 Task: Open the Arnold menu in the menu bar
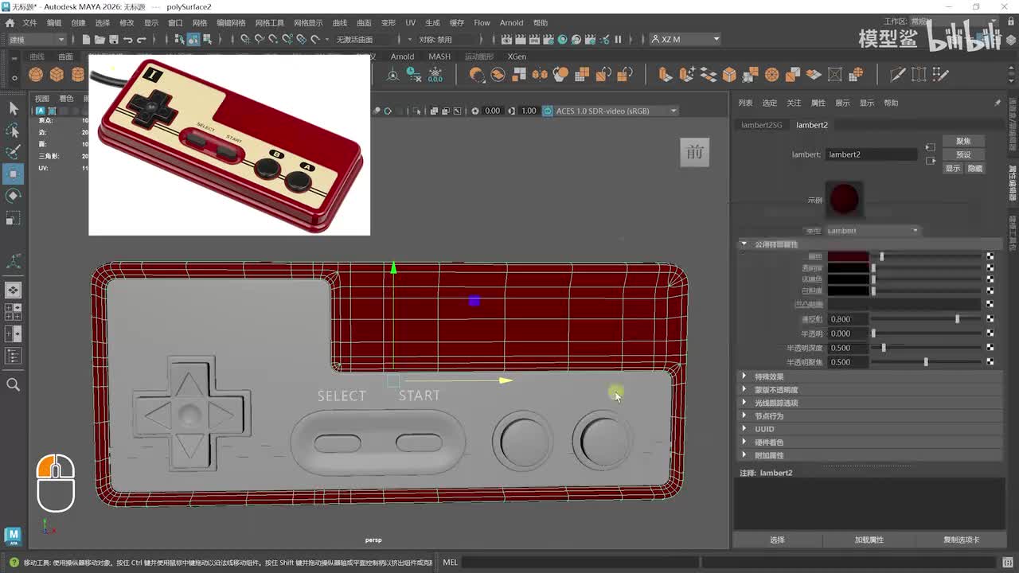pos(511,23)
